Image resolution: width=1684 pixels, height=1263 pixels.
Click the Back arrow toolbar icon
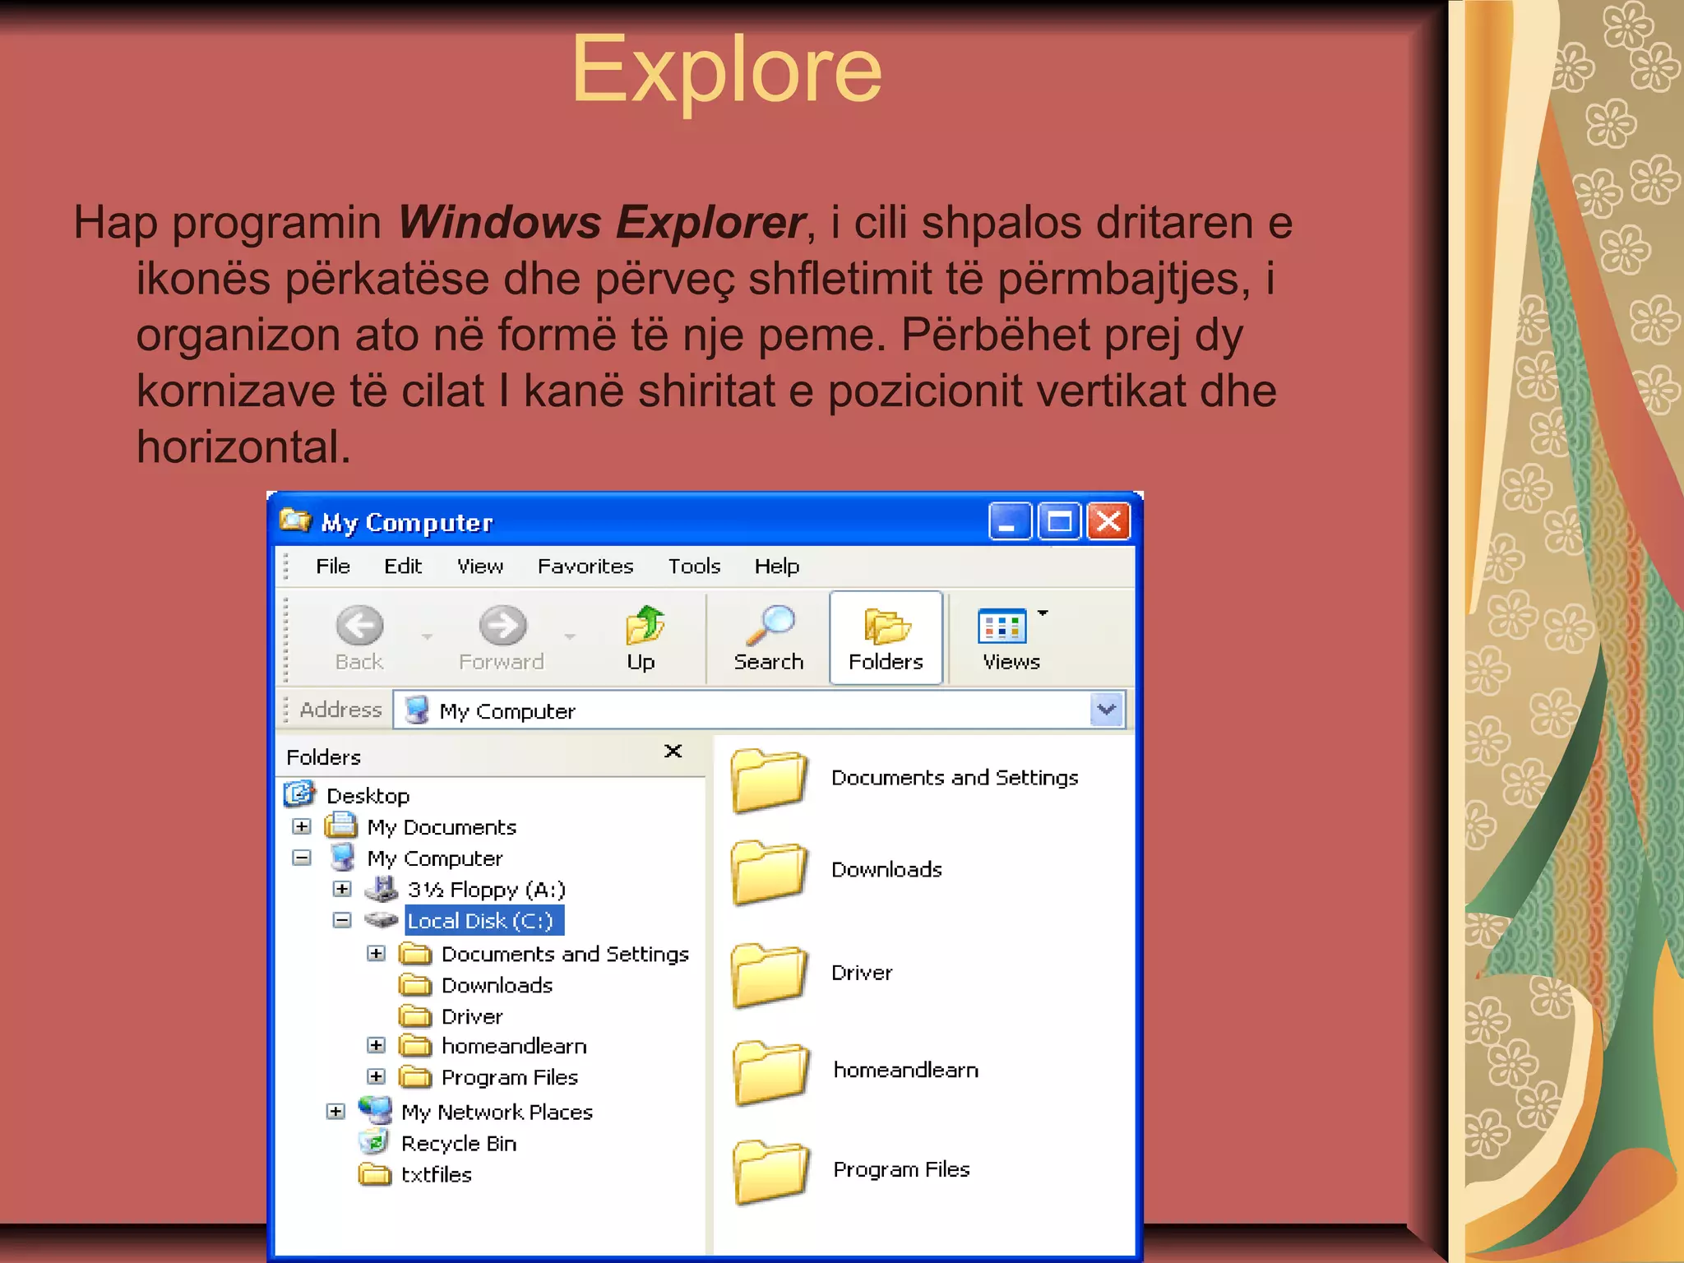(359, 627)
